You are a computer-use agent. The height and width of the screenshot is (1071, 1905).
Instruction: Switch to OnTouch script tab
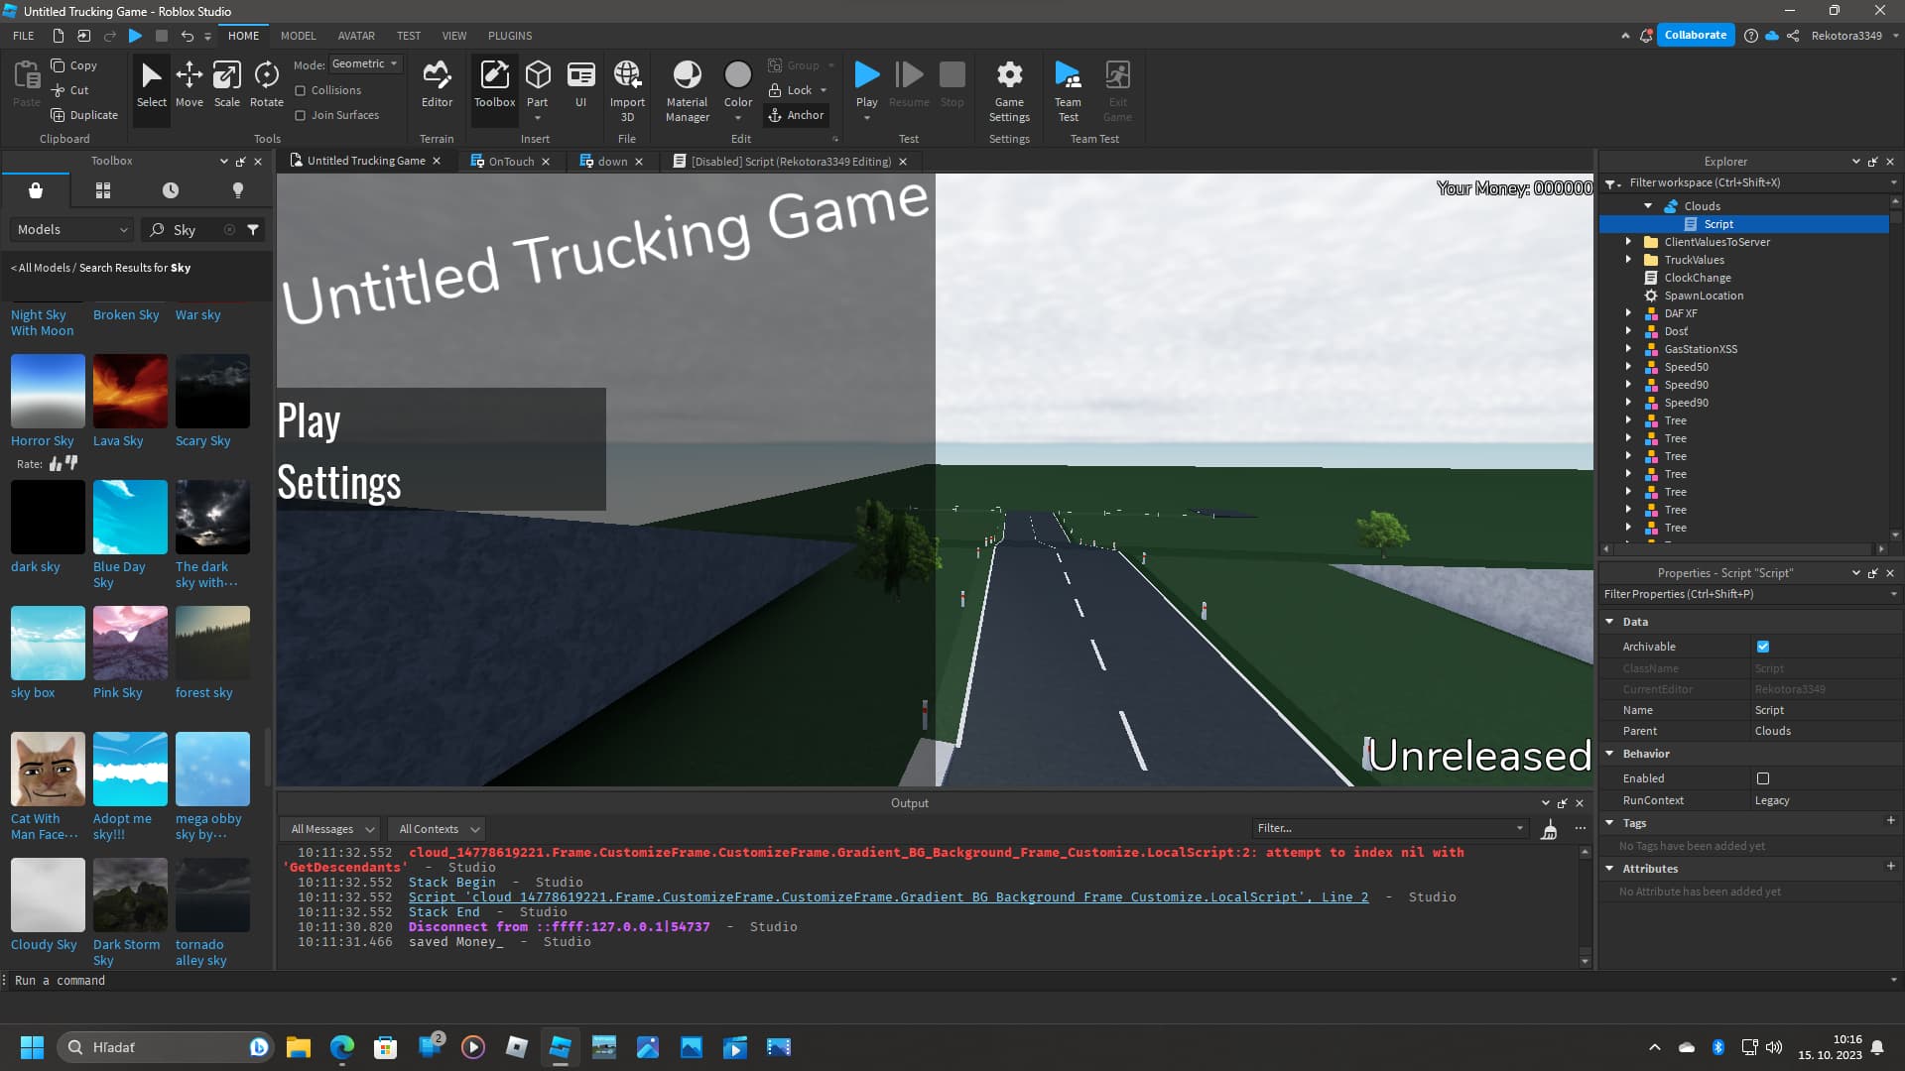510,161
